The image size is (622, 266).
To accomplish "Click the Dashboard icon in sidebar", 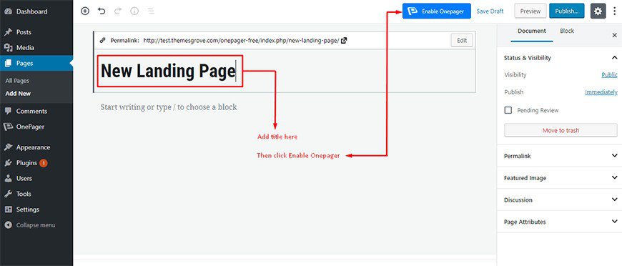I will click(8, 11).
